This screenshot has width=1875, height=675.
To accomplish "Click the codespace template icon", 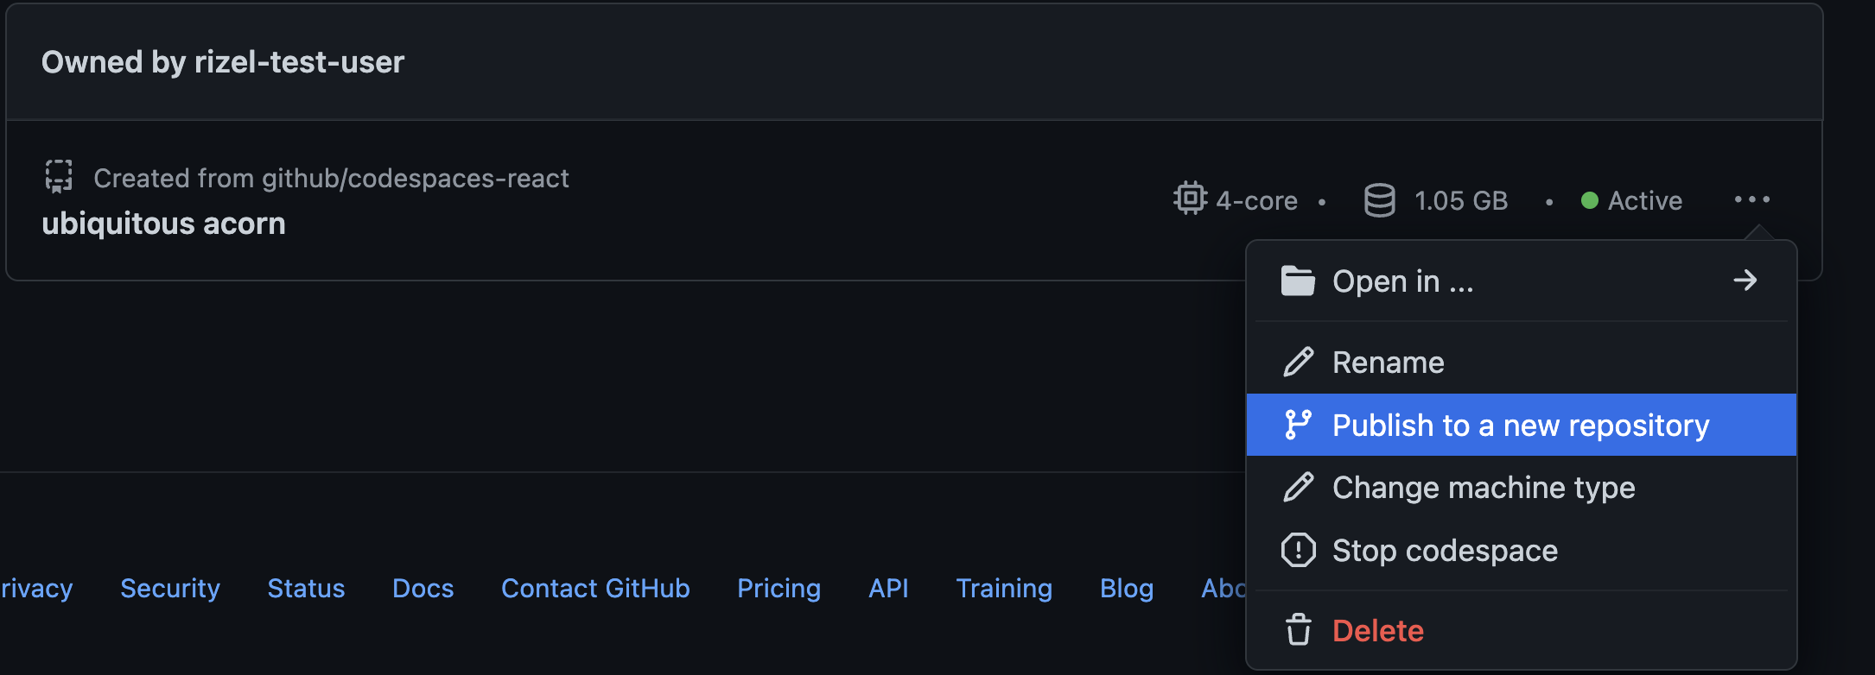I will [x=59, y=176].
